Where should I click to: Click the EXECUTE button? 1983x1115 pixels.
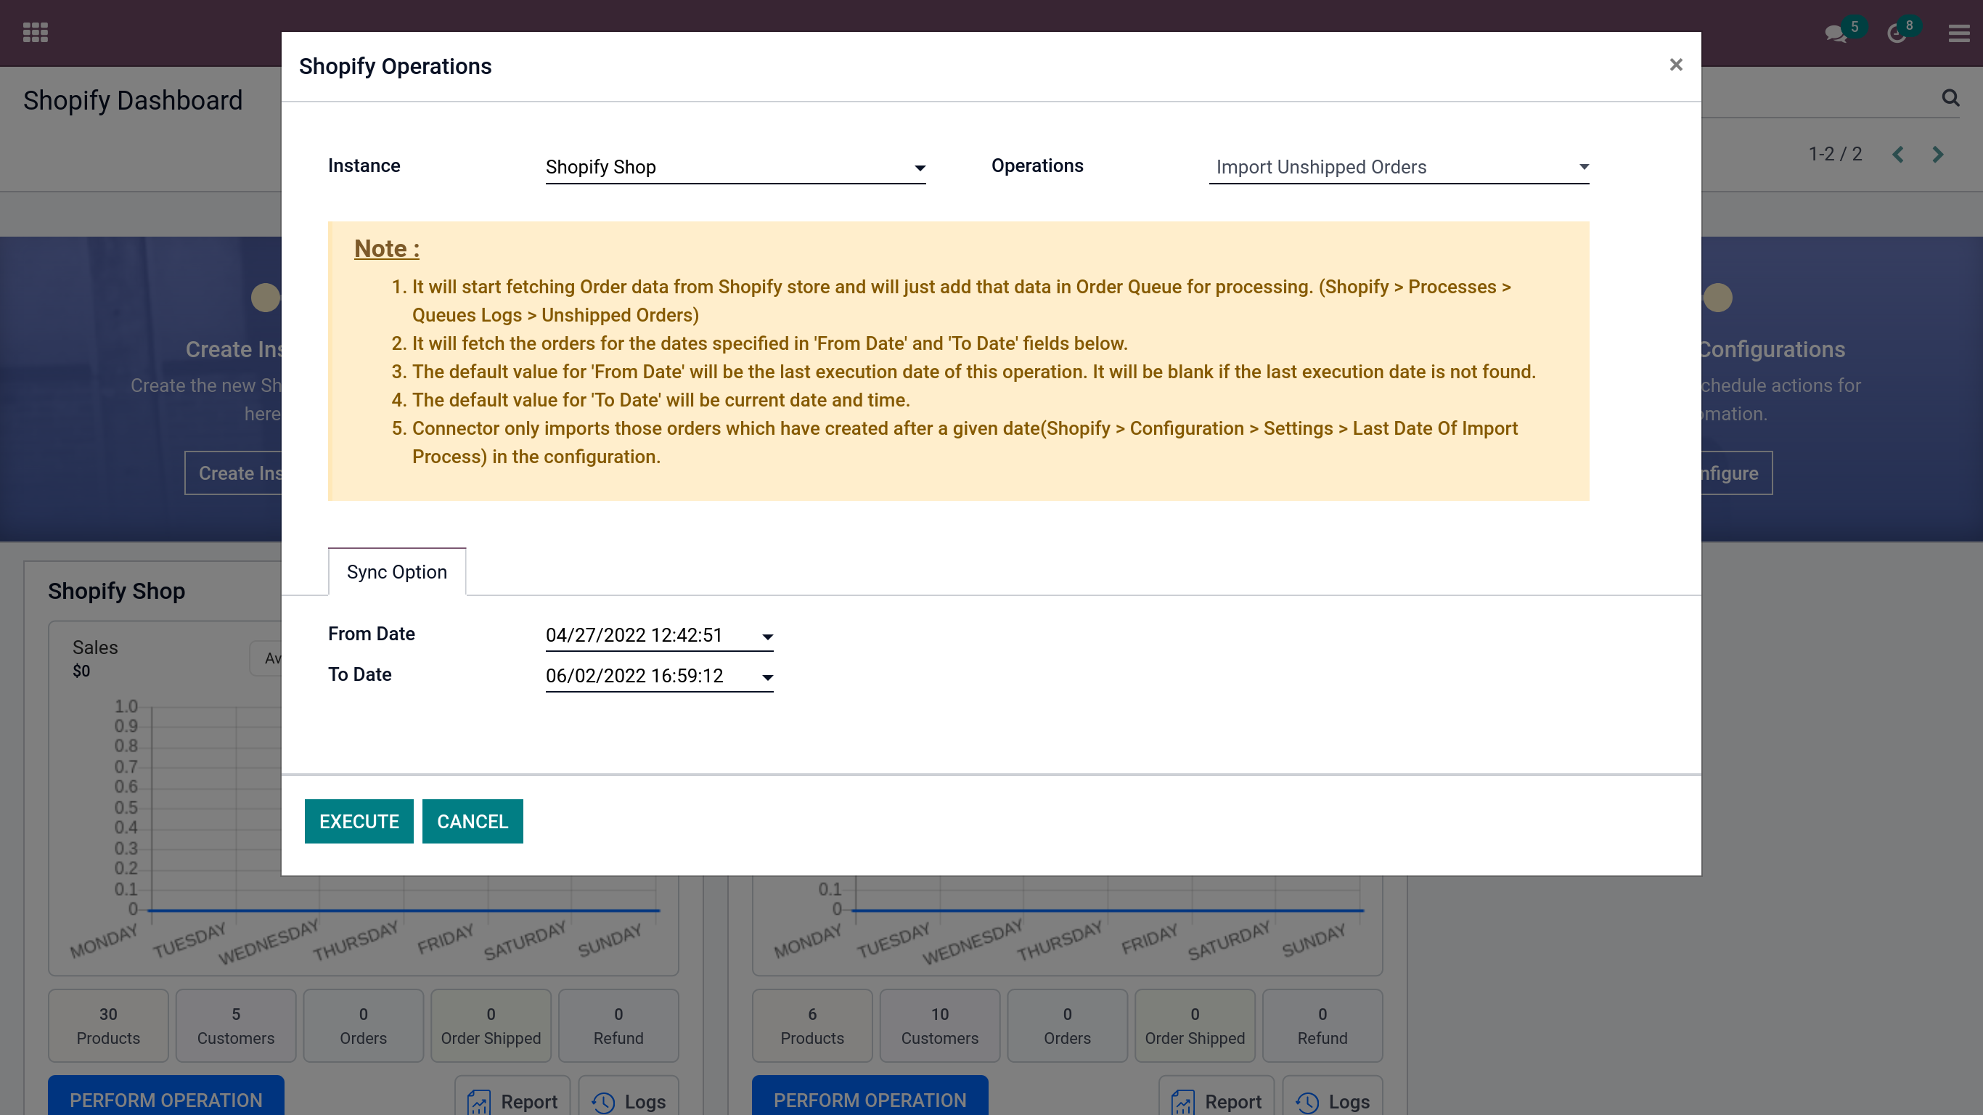pyautogui.click(x=359, y=821)
